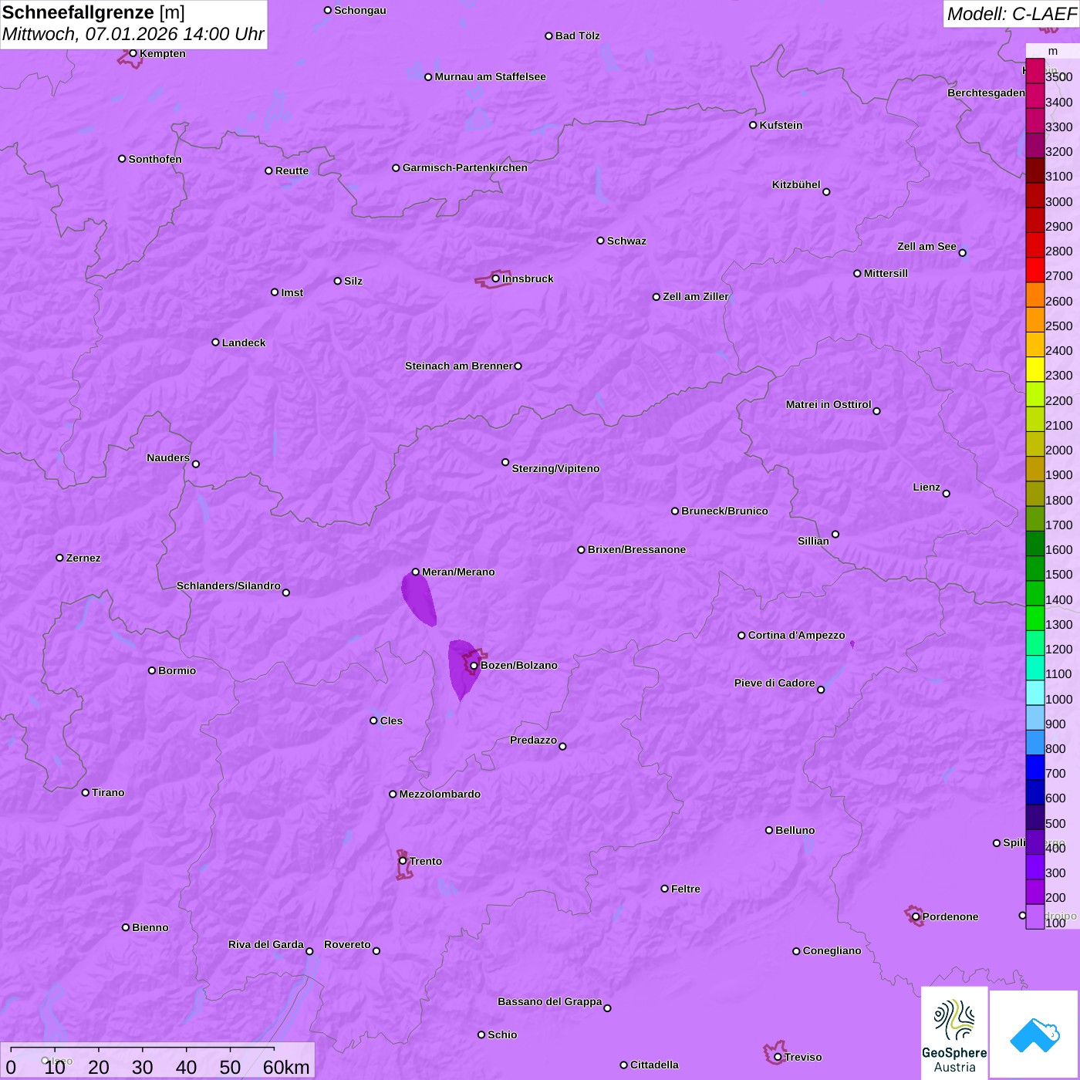1080x1080 pixels.
Task: Click the Zernez label
Action: [83, 558]
